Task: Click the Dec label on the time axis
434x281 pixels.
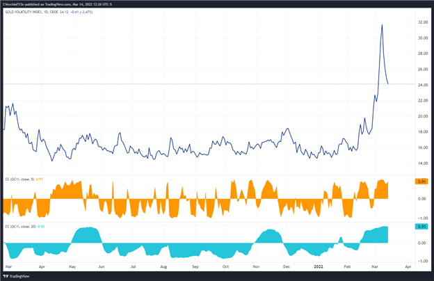Action: click(287, 266)
